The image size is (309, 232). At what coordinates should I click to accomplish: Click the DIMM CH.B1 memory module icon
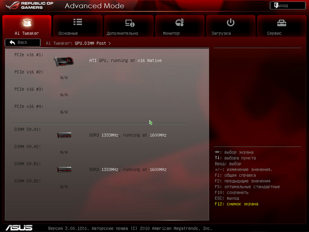click(x=64, y=169)
